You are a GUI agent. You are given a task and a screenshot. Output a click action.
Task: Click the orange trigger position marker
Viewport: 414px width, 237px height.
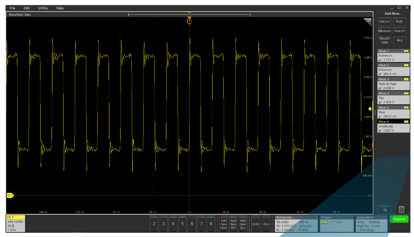pos(189,22)
